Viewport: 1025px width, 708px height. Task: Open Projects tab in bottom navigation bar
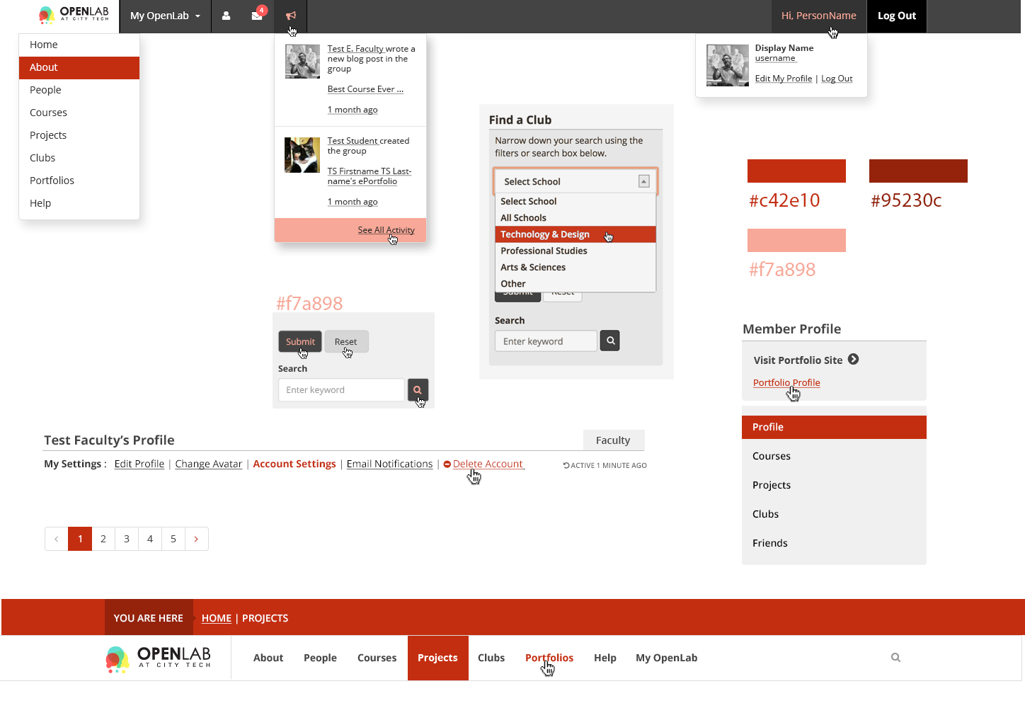(437, 658)
